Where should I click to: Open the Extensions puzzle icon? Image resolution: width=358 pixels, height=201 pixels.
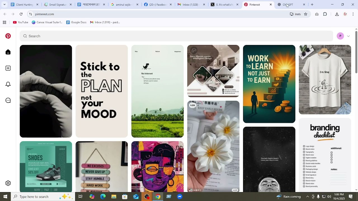325,14
